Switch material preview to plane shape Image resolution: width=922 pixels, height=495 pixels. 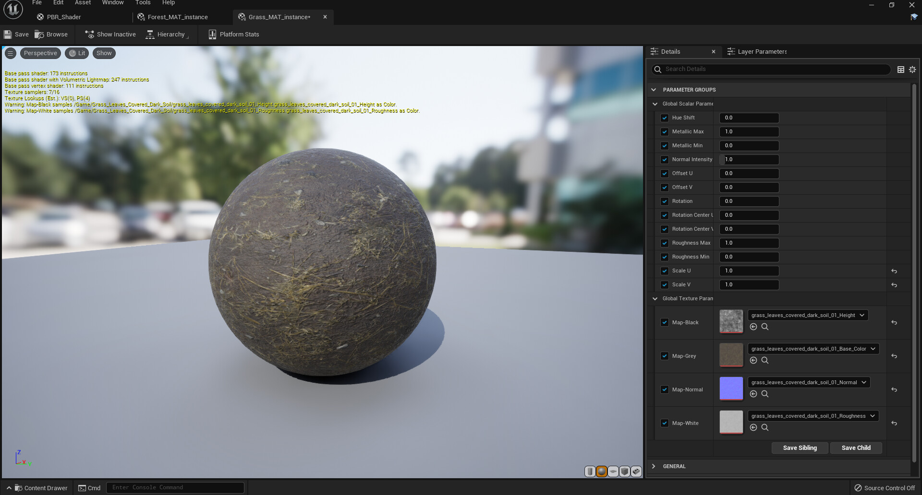tap(613, 471)
